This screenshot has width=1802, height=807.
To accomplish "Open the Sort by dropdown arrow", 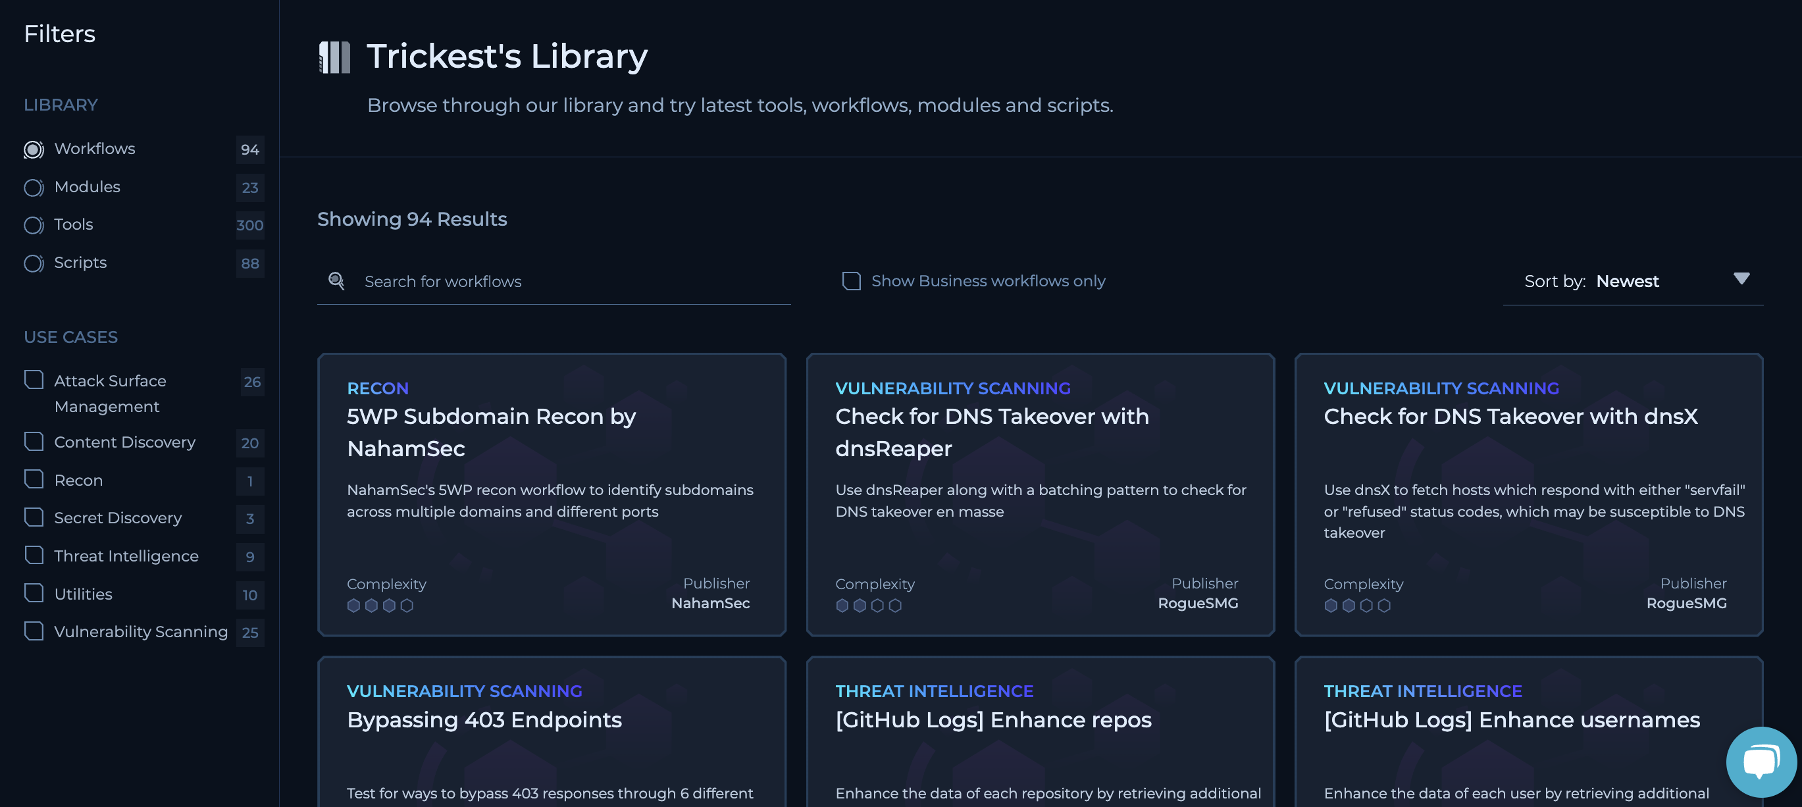I will 1741,278.
